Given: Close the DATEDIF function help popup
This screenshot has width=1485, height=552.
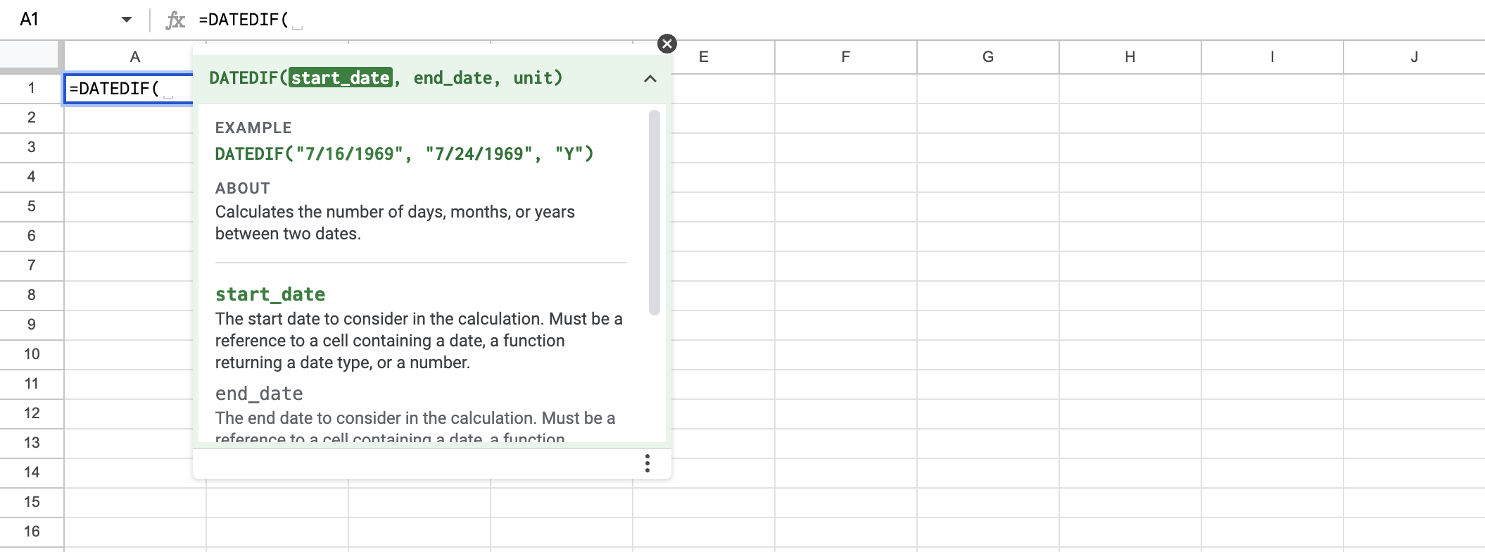Looking at the screenshot, I should click(666, 44).
